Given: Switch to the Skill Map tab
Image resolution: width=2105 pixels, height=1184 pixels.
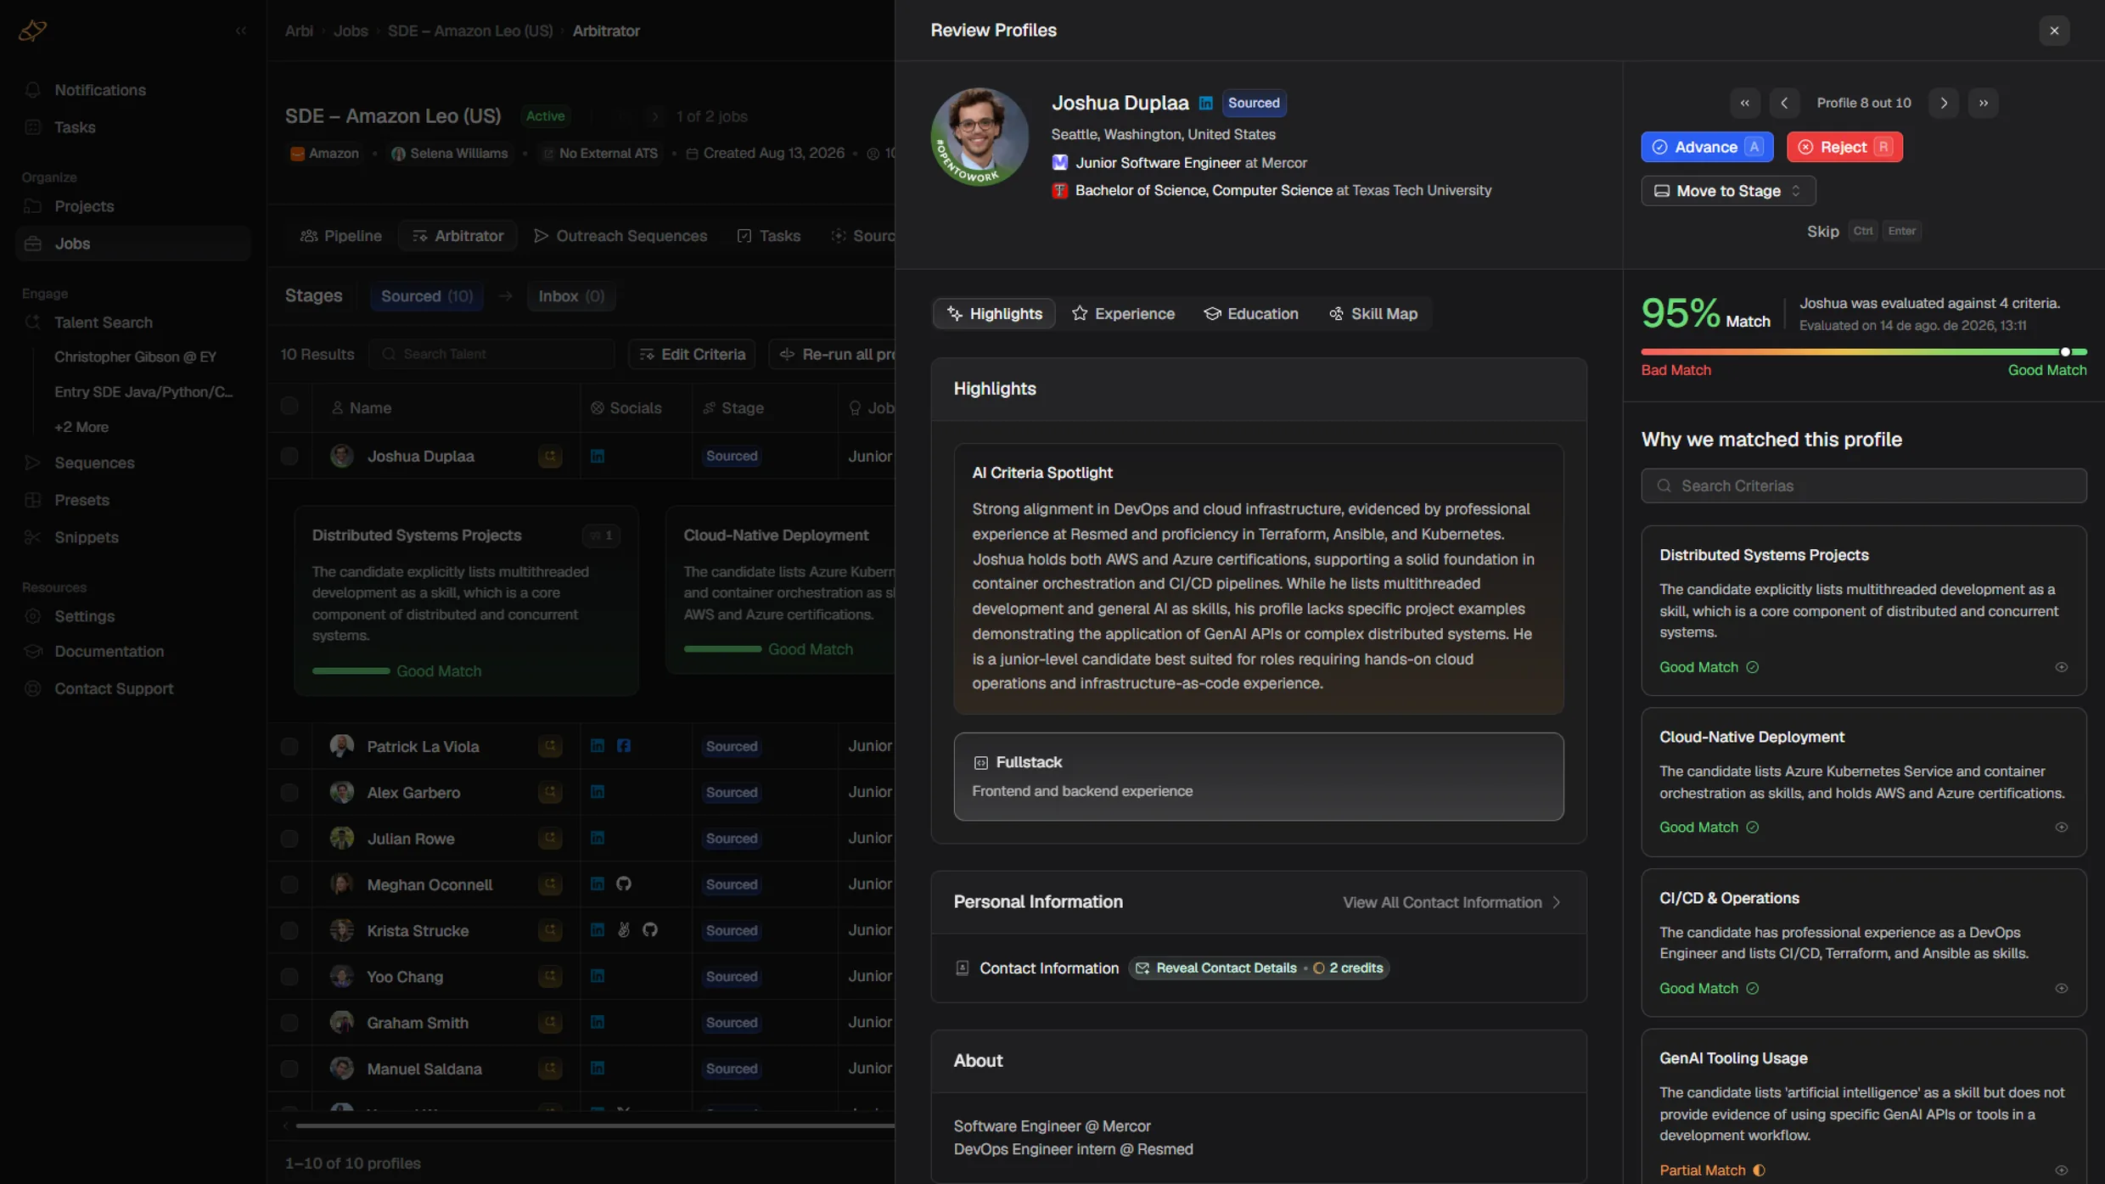Looking at the screenshot, I should pos(1372,314).
